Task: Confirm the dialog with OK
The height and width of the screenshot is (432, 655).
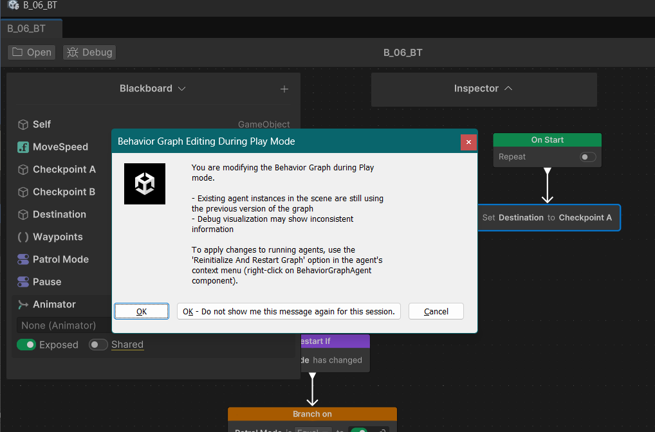Action: (x=141, y=311)
